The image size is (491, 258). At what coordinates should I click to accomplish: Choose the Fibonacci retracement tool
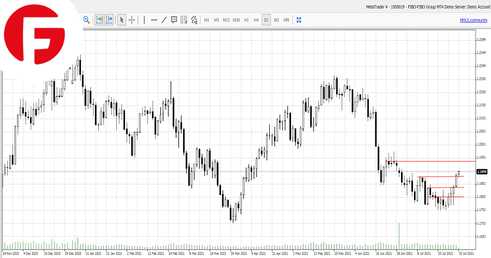tap(184, 20)
